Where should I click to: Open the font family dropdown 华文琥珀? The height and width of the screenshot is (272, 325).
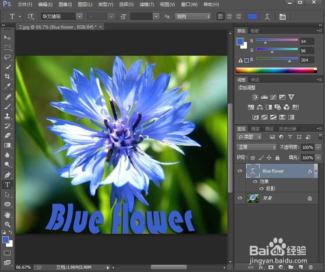(79, 16)
